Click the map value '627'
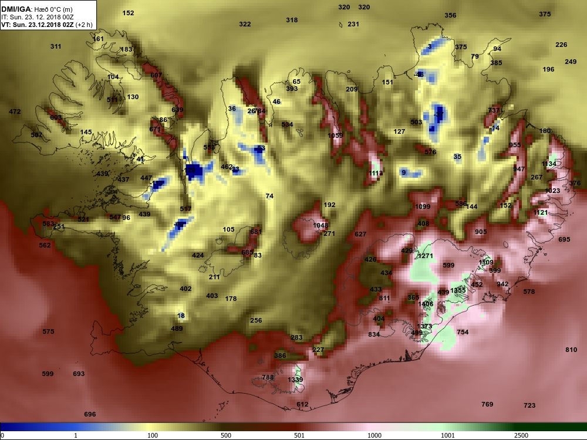 click(360, 234)
